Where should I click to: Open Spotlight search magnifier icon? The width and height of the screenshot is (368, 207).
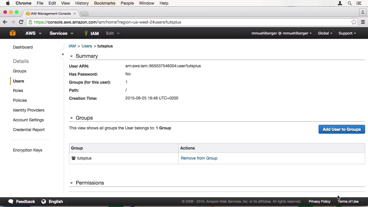[x=350, y=3]
